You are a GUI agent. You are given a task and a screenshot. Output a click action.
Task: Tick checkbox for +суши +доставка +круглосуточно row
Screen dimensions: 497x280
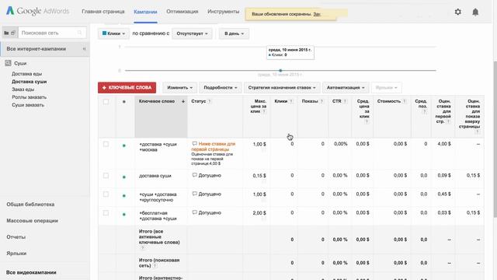tap(106, 194)
